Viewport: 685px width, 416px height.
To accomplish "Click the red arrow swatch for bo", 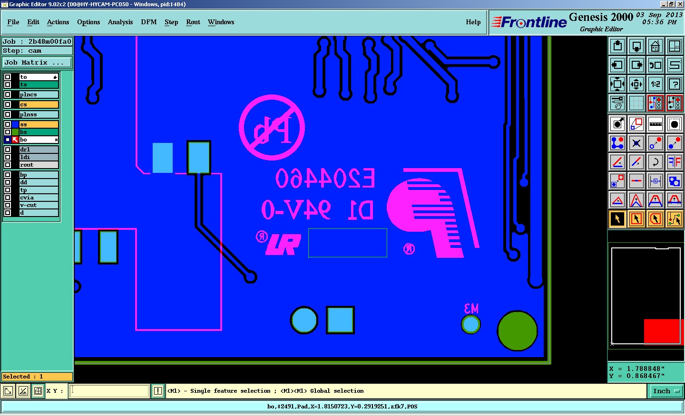I will pos(15,140).
